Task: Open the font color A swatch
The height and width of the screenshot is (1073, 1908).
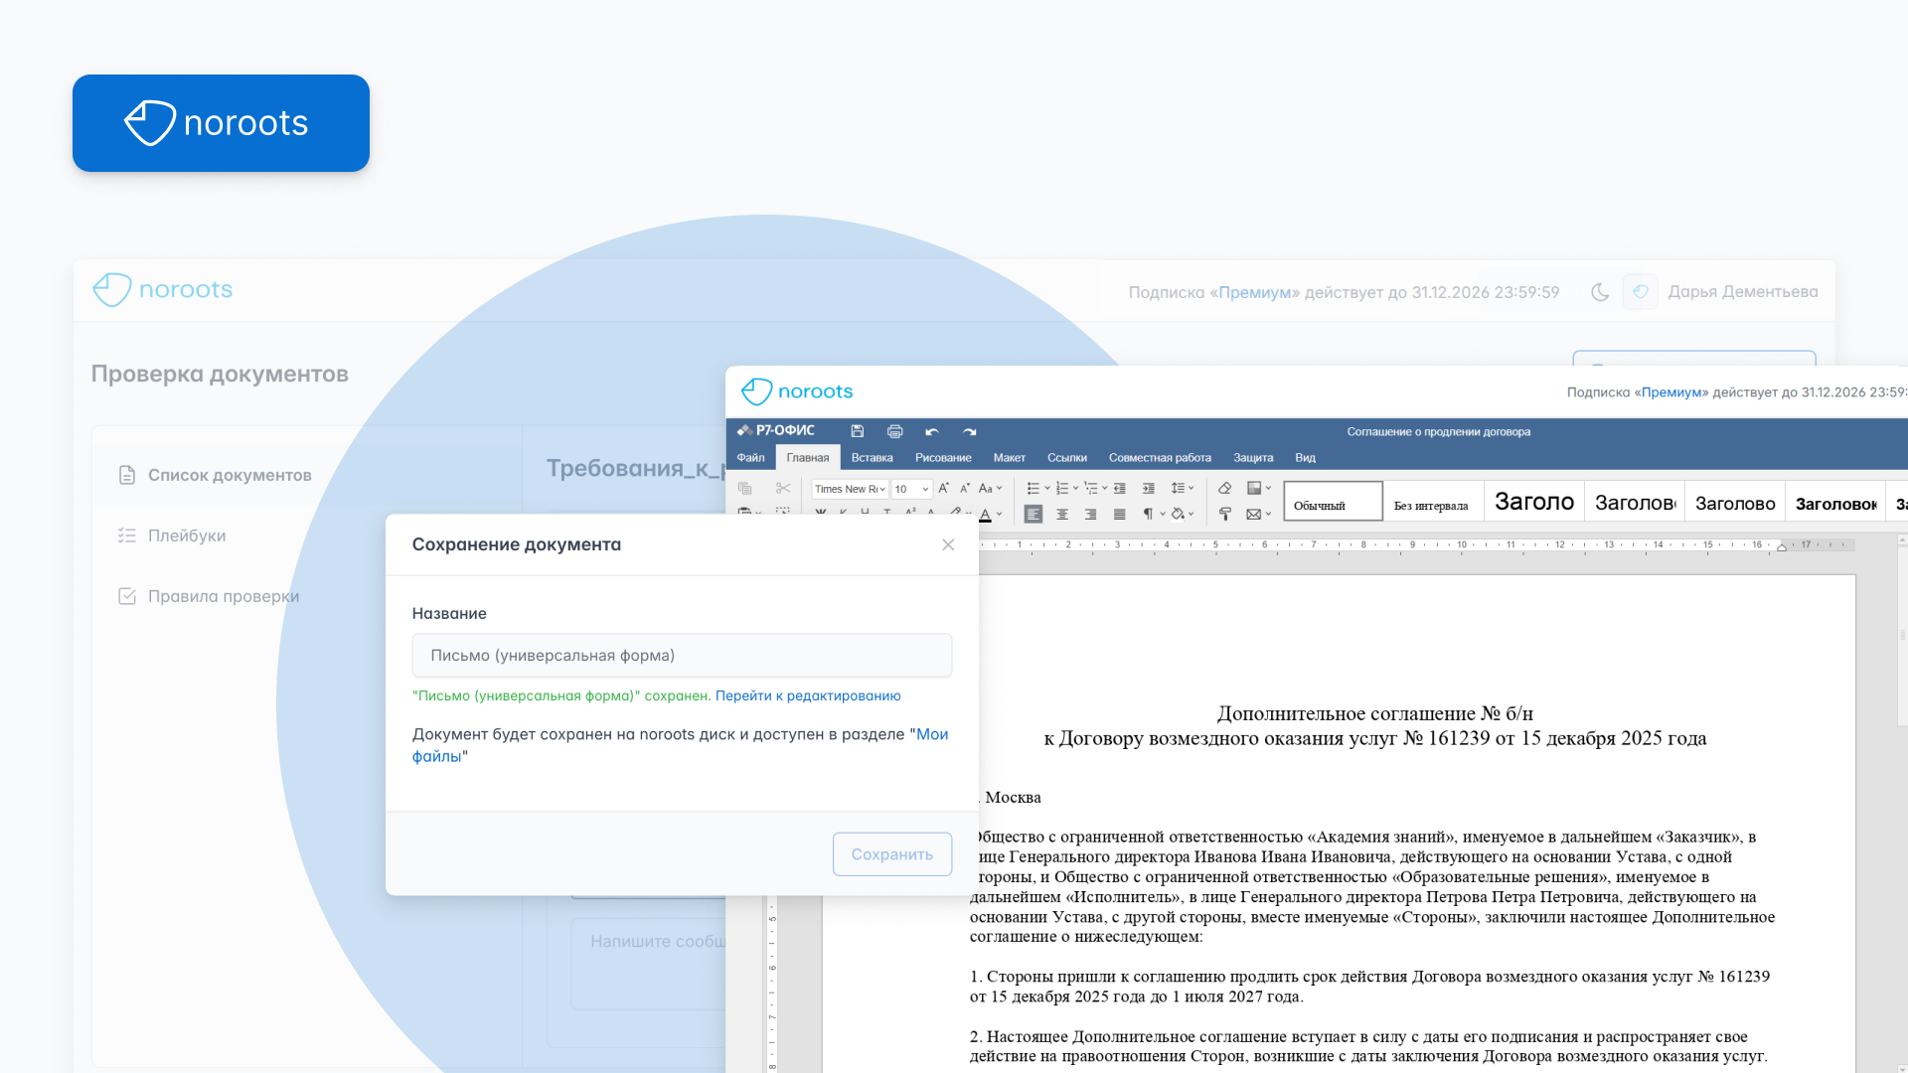Action: coord(985,514)
